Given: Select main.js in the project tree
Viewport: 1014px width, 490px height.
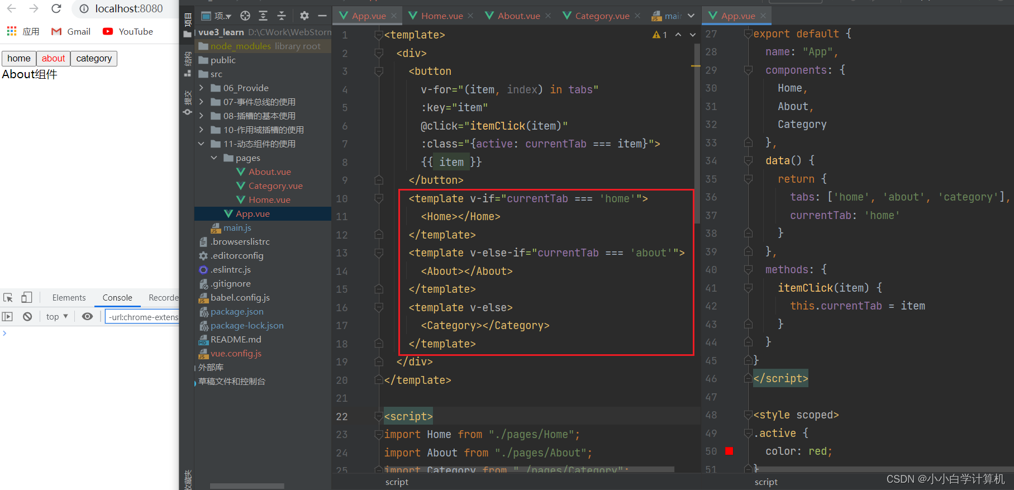Looking at the screenshot, I should [x=237, y=227].
